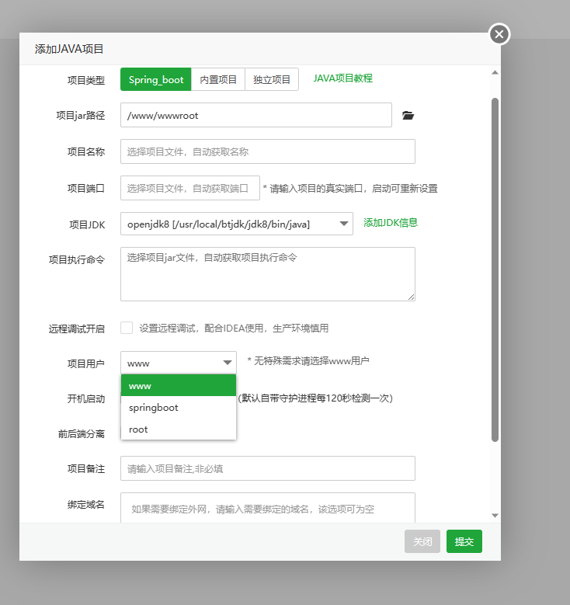Switch to 内置项目 project type
The width and height of the screenshot is (570, 605).
point(218,79)
